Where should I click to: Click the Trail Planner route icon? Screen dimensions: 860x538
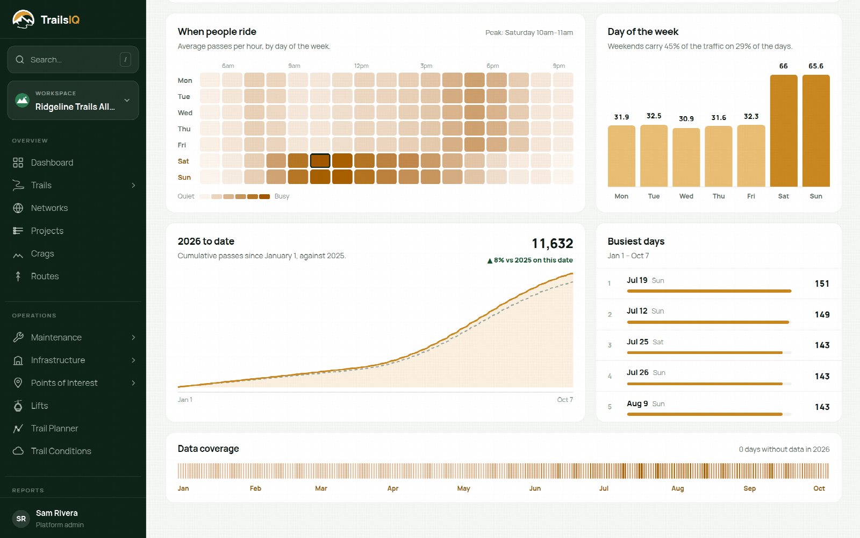tap(18, 428)
